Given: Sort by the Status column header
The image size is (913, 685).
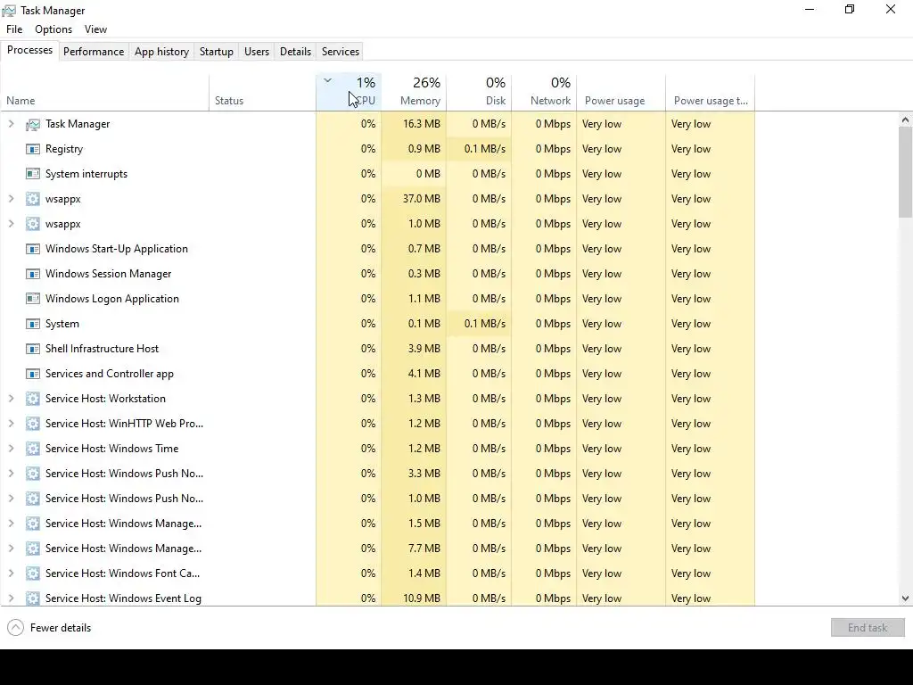Looking at the screenshot, I should pyautogui.click(x=263, y=93).
